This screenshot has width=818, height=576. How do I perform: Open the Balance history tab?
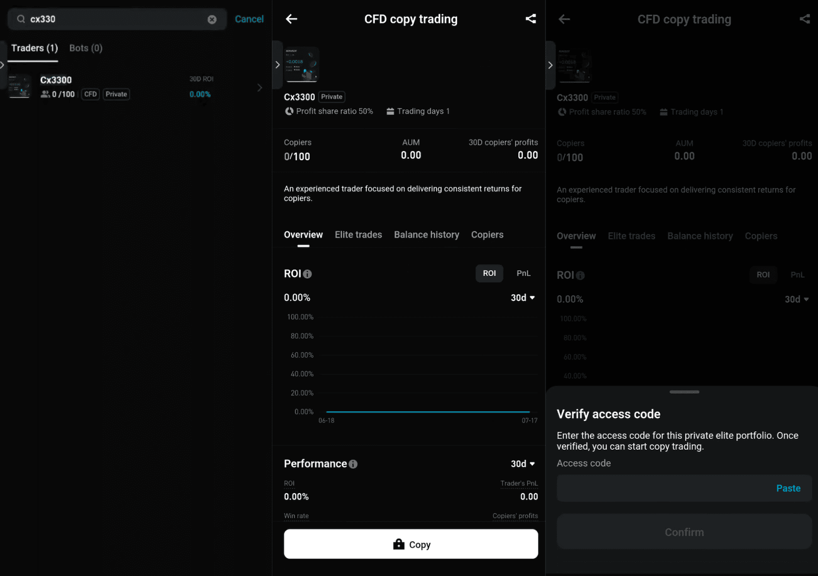[426, 235]
